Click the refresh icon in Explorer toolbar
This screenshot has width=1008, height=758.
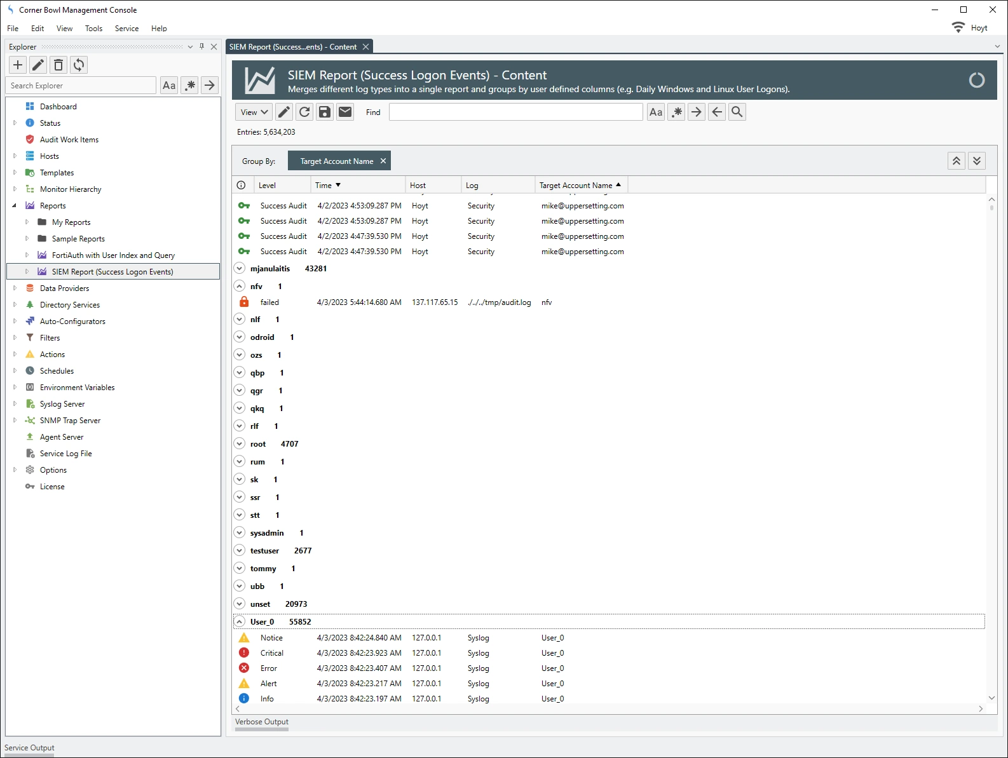point(79,65)
